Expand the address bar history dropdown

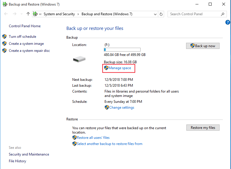pos(155,14)
